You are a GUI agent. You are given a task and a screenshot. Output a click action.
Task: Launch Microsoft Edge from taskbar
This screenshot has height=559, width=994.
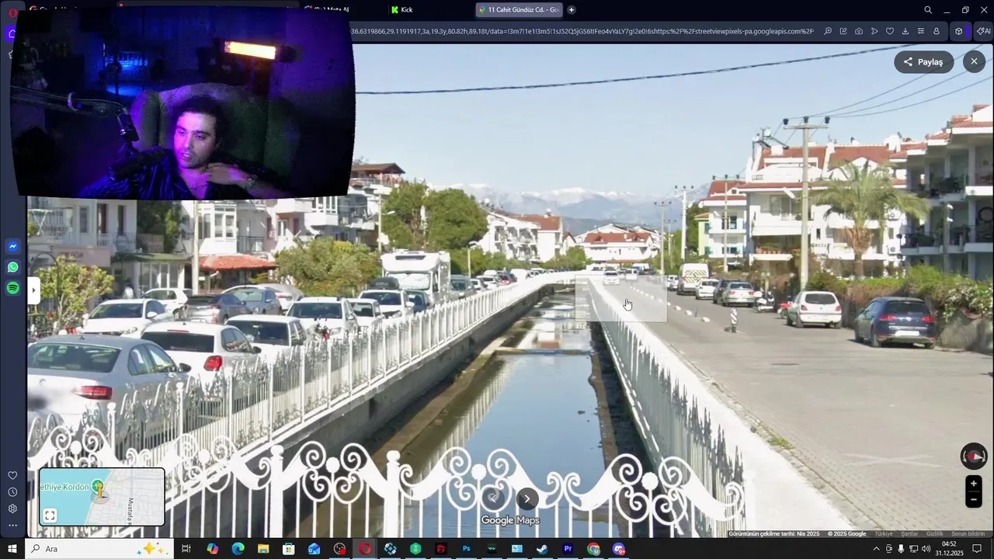pyautogui.click(x=238, y=549)
